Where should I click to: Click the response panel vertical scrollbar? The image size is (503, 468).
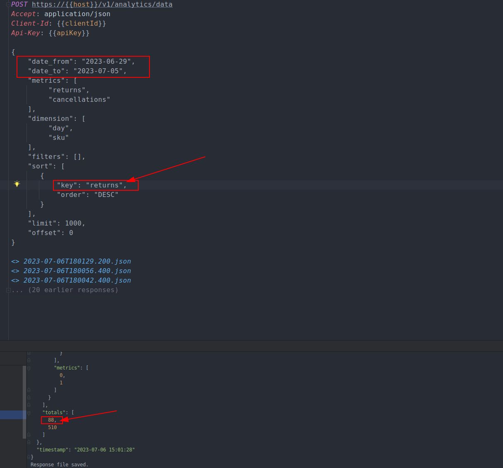pos(24,401)
